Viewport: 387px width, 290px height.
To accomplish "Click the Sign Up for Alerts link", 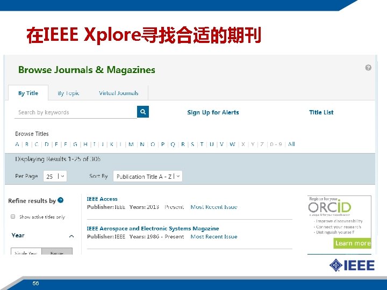I will [213, 112].
